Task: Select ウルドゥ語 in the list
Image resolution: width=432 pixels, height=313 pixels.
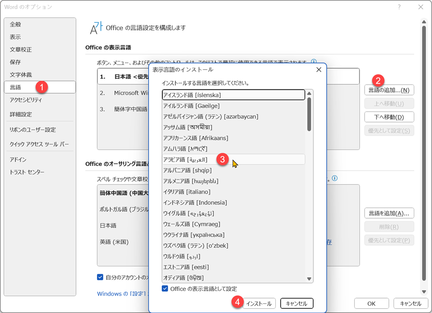Action: pos(234,256)
